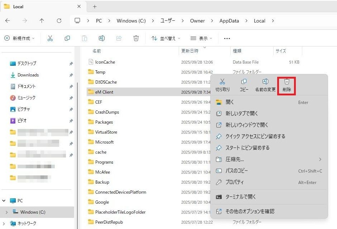Click the toolbar trash delete icon
The height and width of the screenshot is (229, 337).
click(136, 38)
